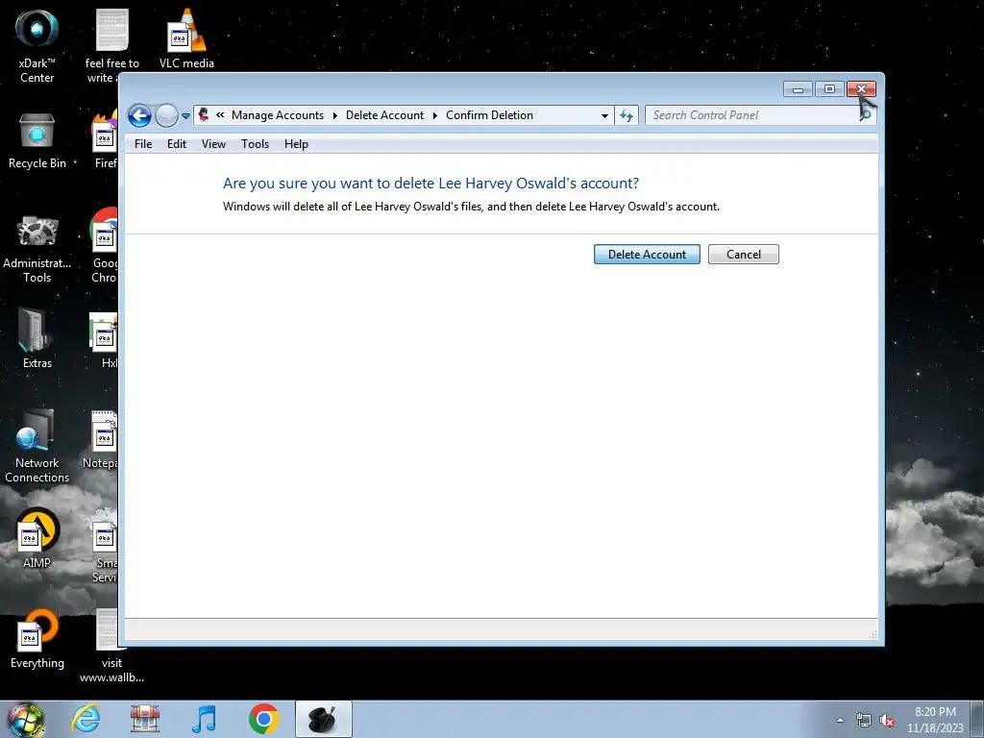Open the Help menu
This screenshot has width=984, height=738.
click(296, 144)
